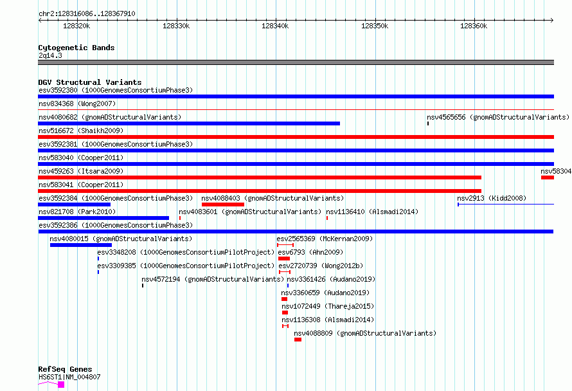The width and height of the screenshot is (572, 391).
Task: Select the nsv583040 (Cooper2011) label
Action: click(81, 158)
